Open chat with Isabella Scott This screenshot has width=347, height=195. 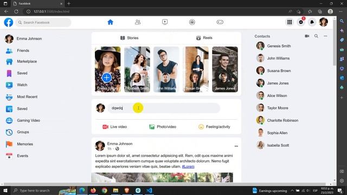click(x=273, y=145)
